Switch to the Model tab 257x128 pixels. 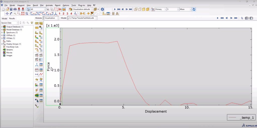click(5, 19)
